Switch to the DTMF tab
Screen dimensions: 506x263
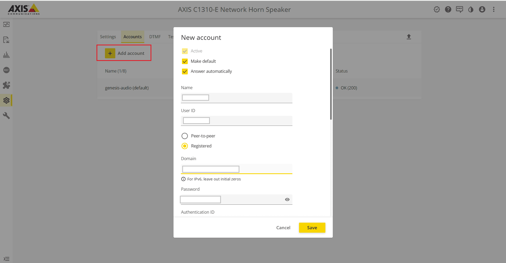(155, 37)
